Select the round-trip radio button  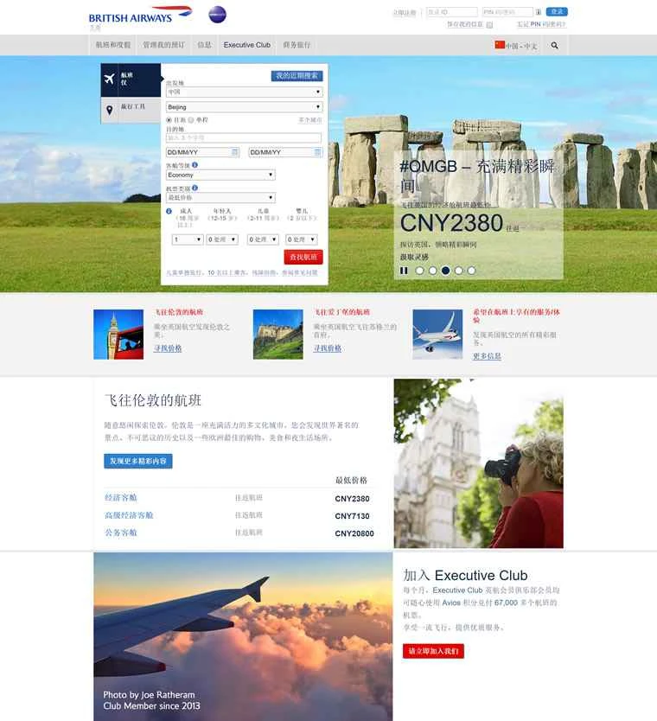(169, 119)
